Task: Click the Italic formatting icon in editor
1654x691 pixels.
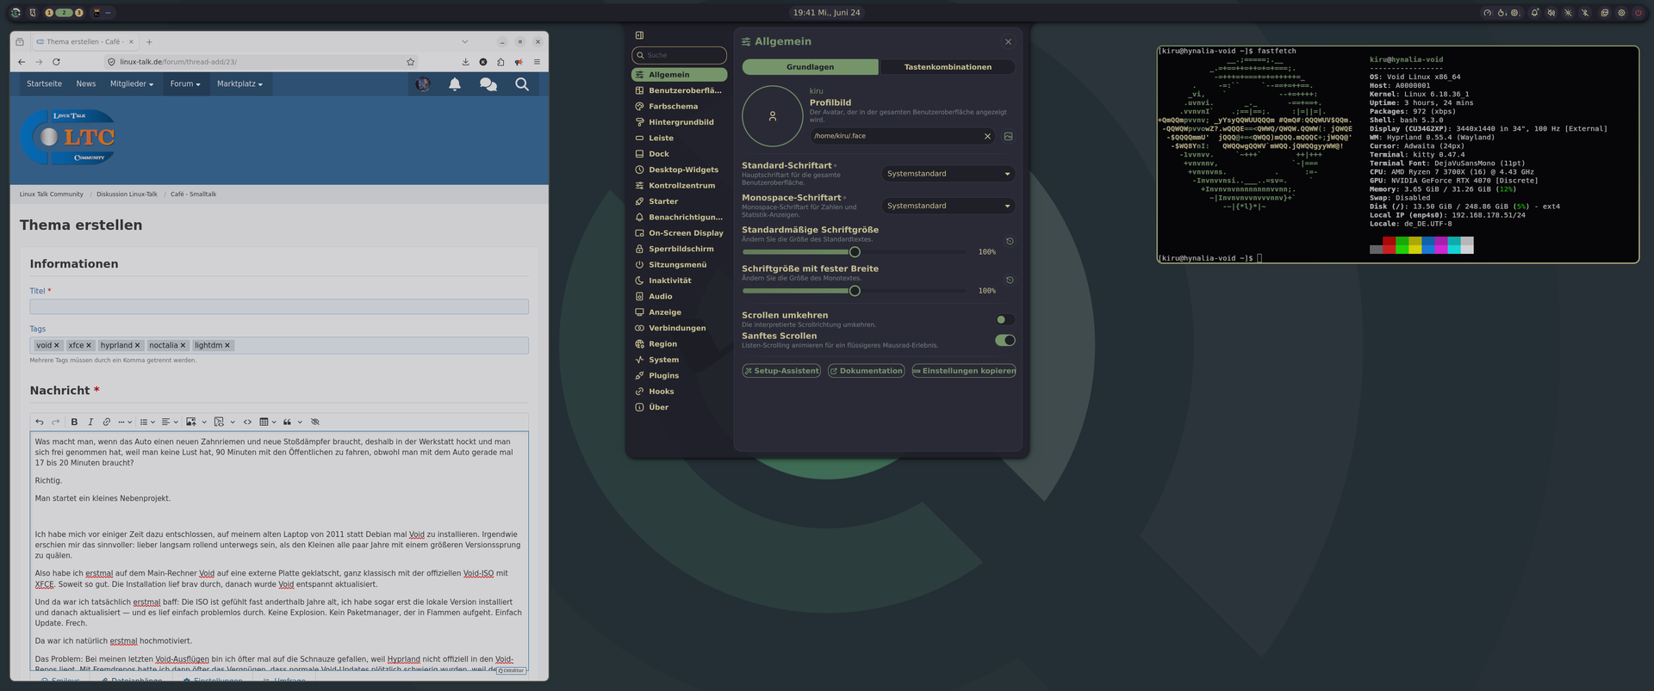Action: point(90,422)
